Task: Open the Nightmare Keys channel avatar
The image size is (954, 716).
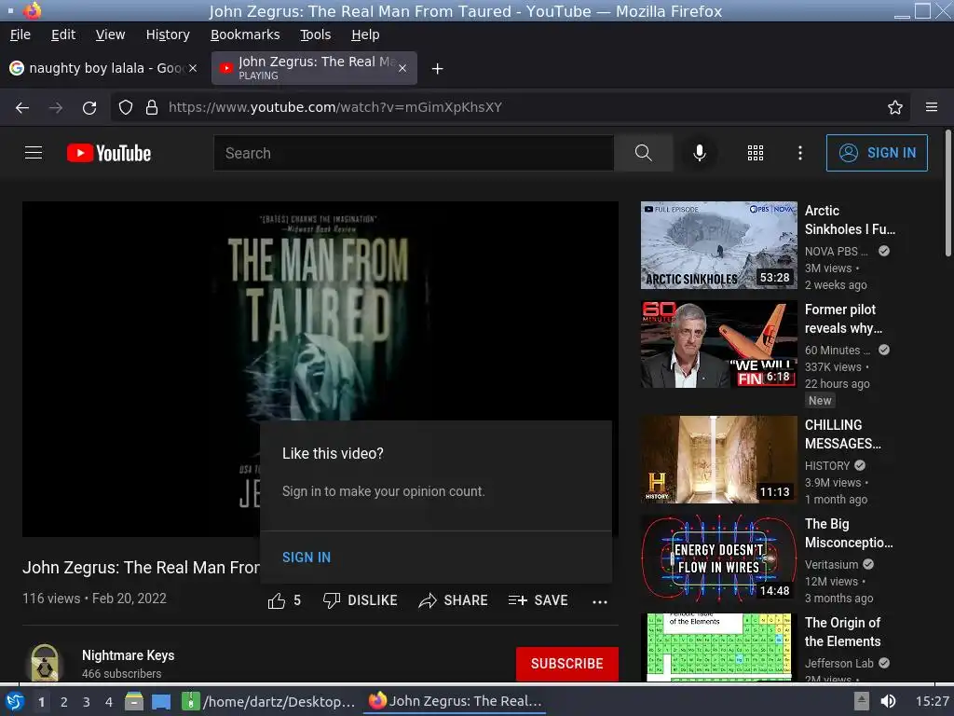Action: coord(45,663)
